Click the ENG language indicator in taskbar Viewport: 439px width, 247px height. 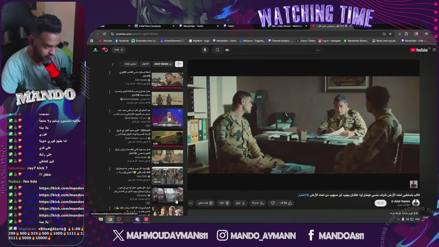pyautogui.click(x=417, y=219)
